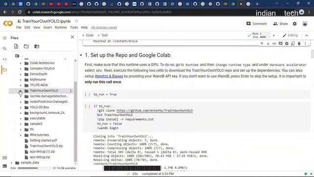
Task: Add a comment to the cell icon
Action: [x=280, y=44]
